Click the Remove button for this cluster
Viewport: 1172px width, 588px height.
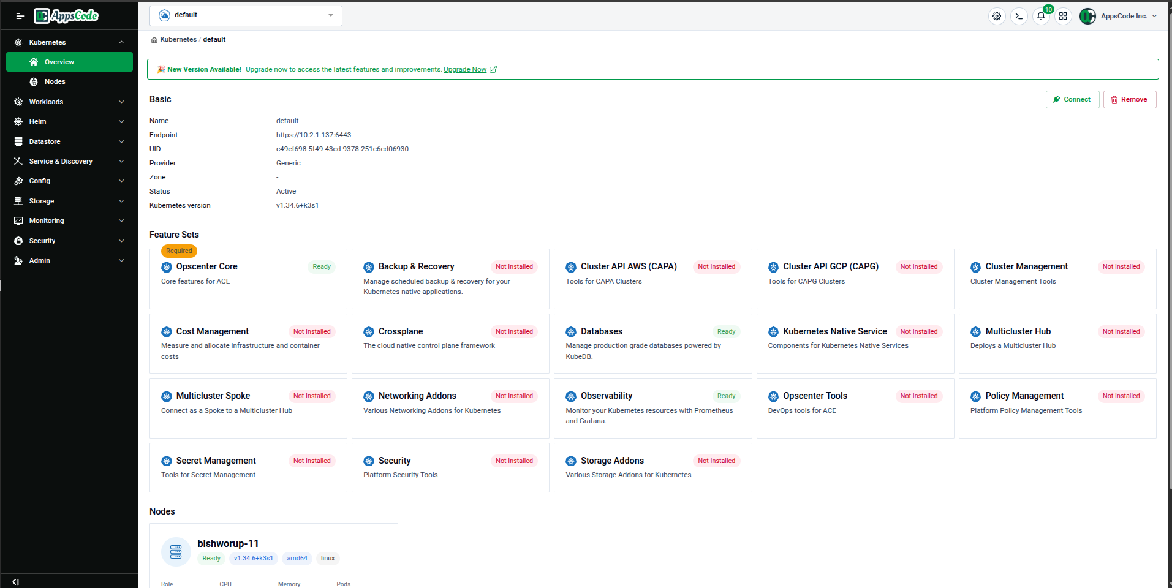[1129, 99]
